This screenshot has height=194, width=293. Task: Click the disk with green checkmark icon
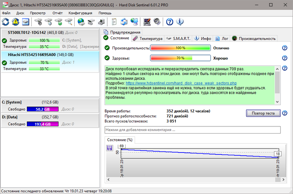59,22
